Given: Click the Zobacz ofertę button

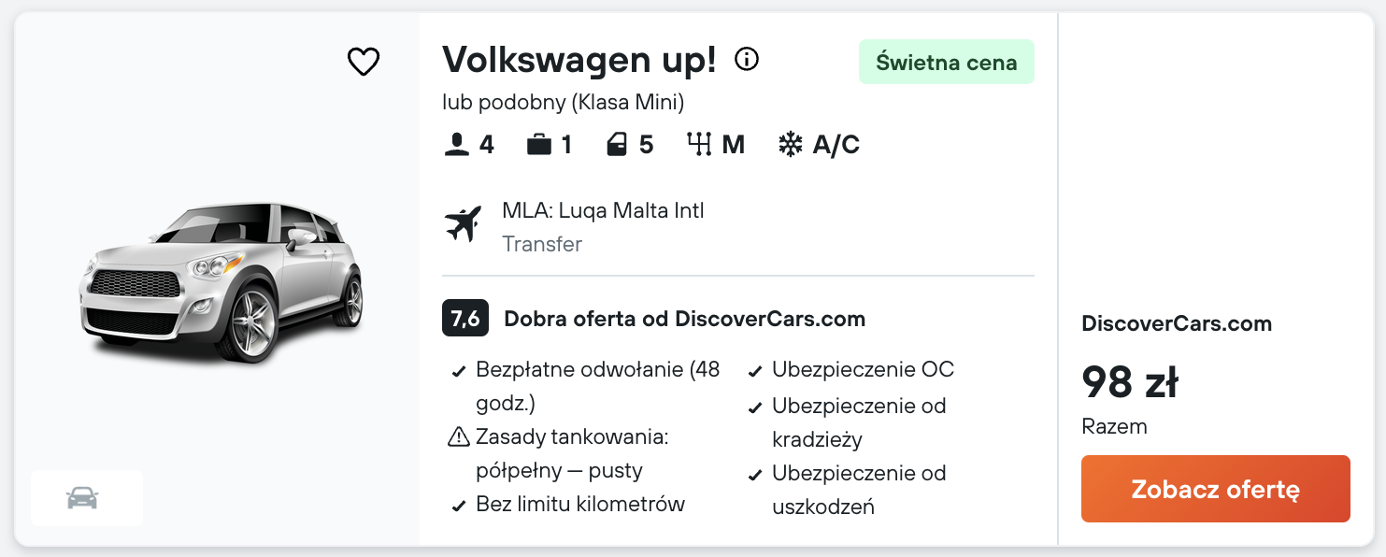Looking at the screenshot, I should click(x=1215, y=489).
